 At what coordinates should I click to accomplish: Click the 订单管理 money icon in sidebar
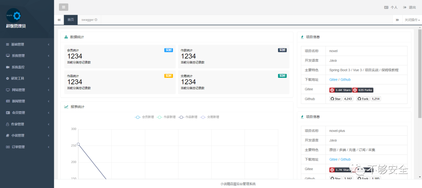tap(8, 147)
